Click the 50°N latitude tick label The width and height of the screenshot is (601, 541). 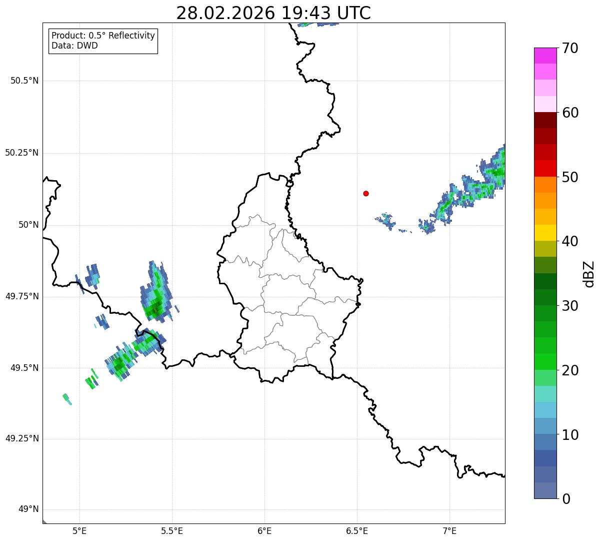point(28,225)
